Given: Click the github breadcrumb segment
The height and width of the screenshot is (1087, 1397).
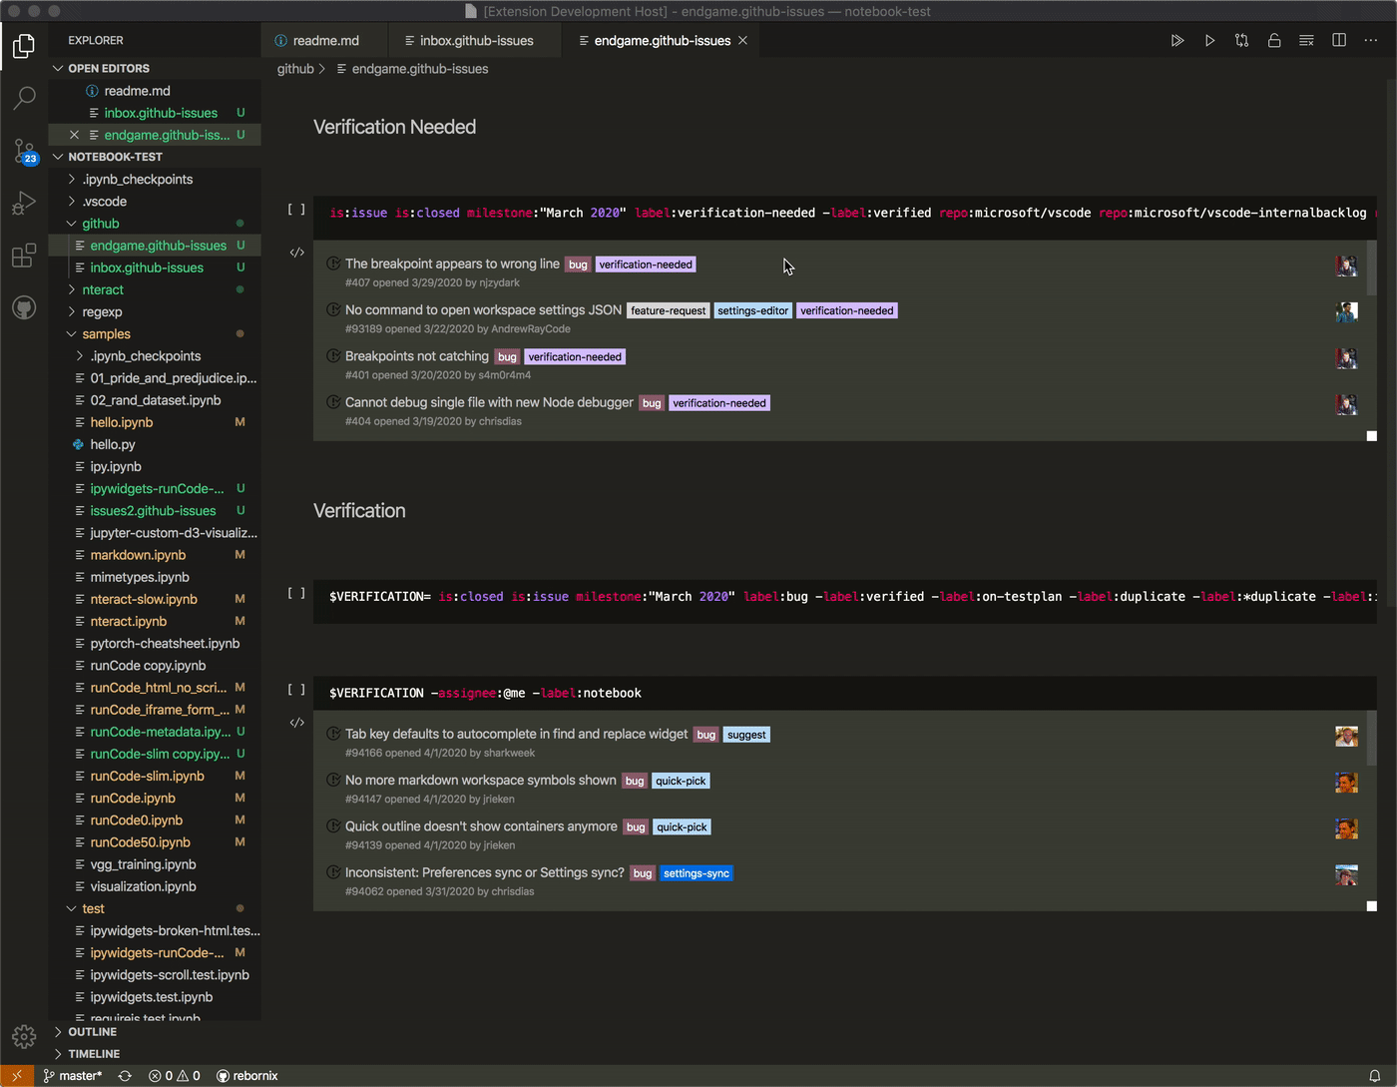Looking at the screenshot, I should point(295,69).
